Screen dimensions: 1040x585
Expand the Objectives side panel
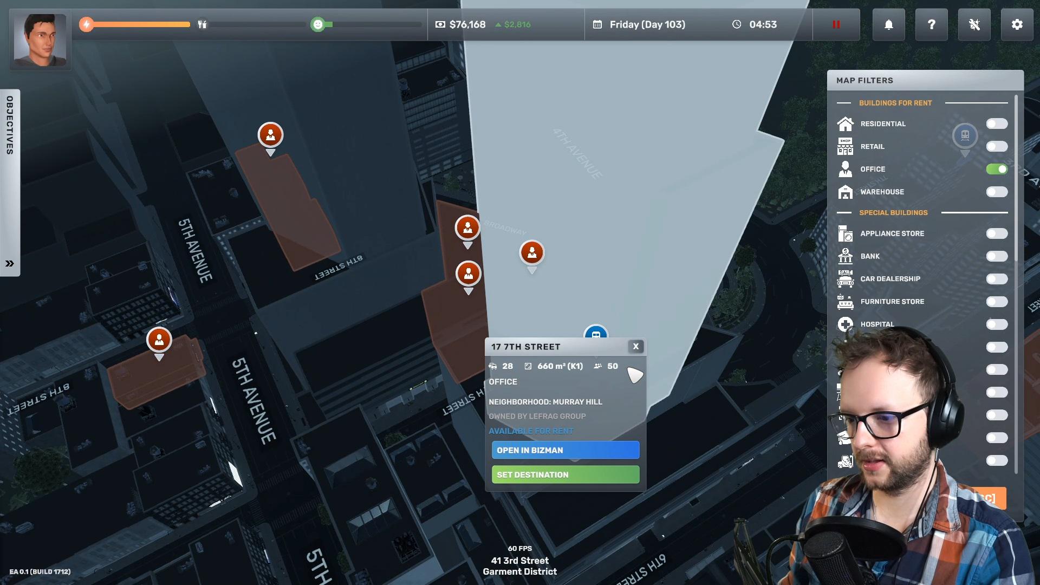[10, 263]
